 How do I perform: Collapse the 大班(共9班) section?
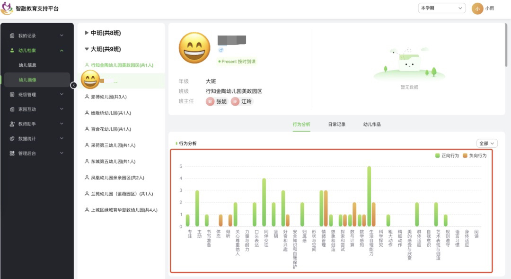(x=103, y=49)
